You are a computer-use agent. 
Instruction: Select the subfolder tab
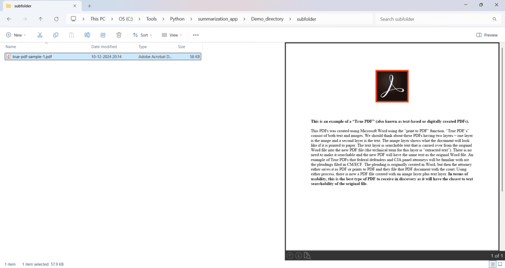click(x=41, y=6)
